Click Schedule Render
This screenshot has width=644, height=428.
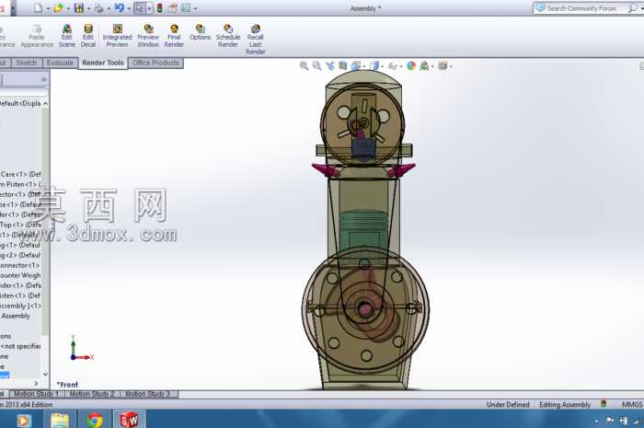pyautogui.click(x=228, y=36)
